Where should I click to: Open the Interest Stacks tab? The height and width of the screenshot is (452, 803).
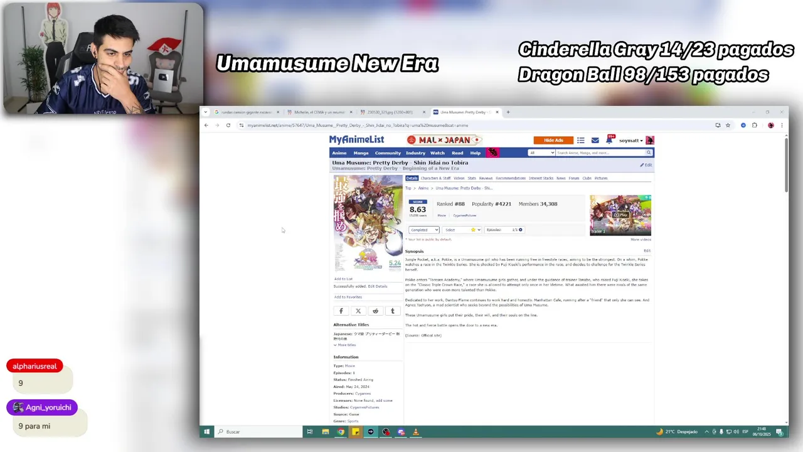(x=541, y=178)
